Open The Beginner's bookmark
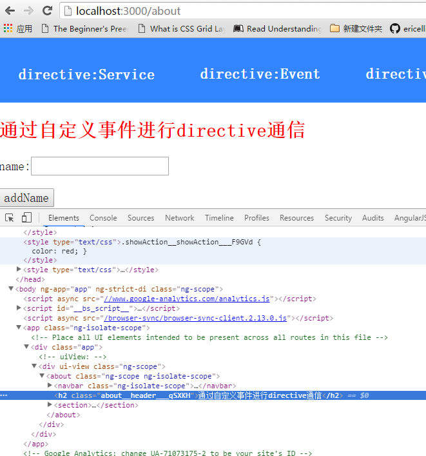The width and height of the screenshot is (426, 456). click(x=84, y=28)
